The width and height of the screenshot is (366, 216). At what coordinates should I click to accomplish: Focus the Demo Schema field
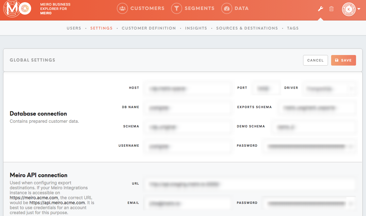(314, 127)
